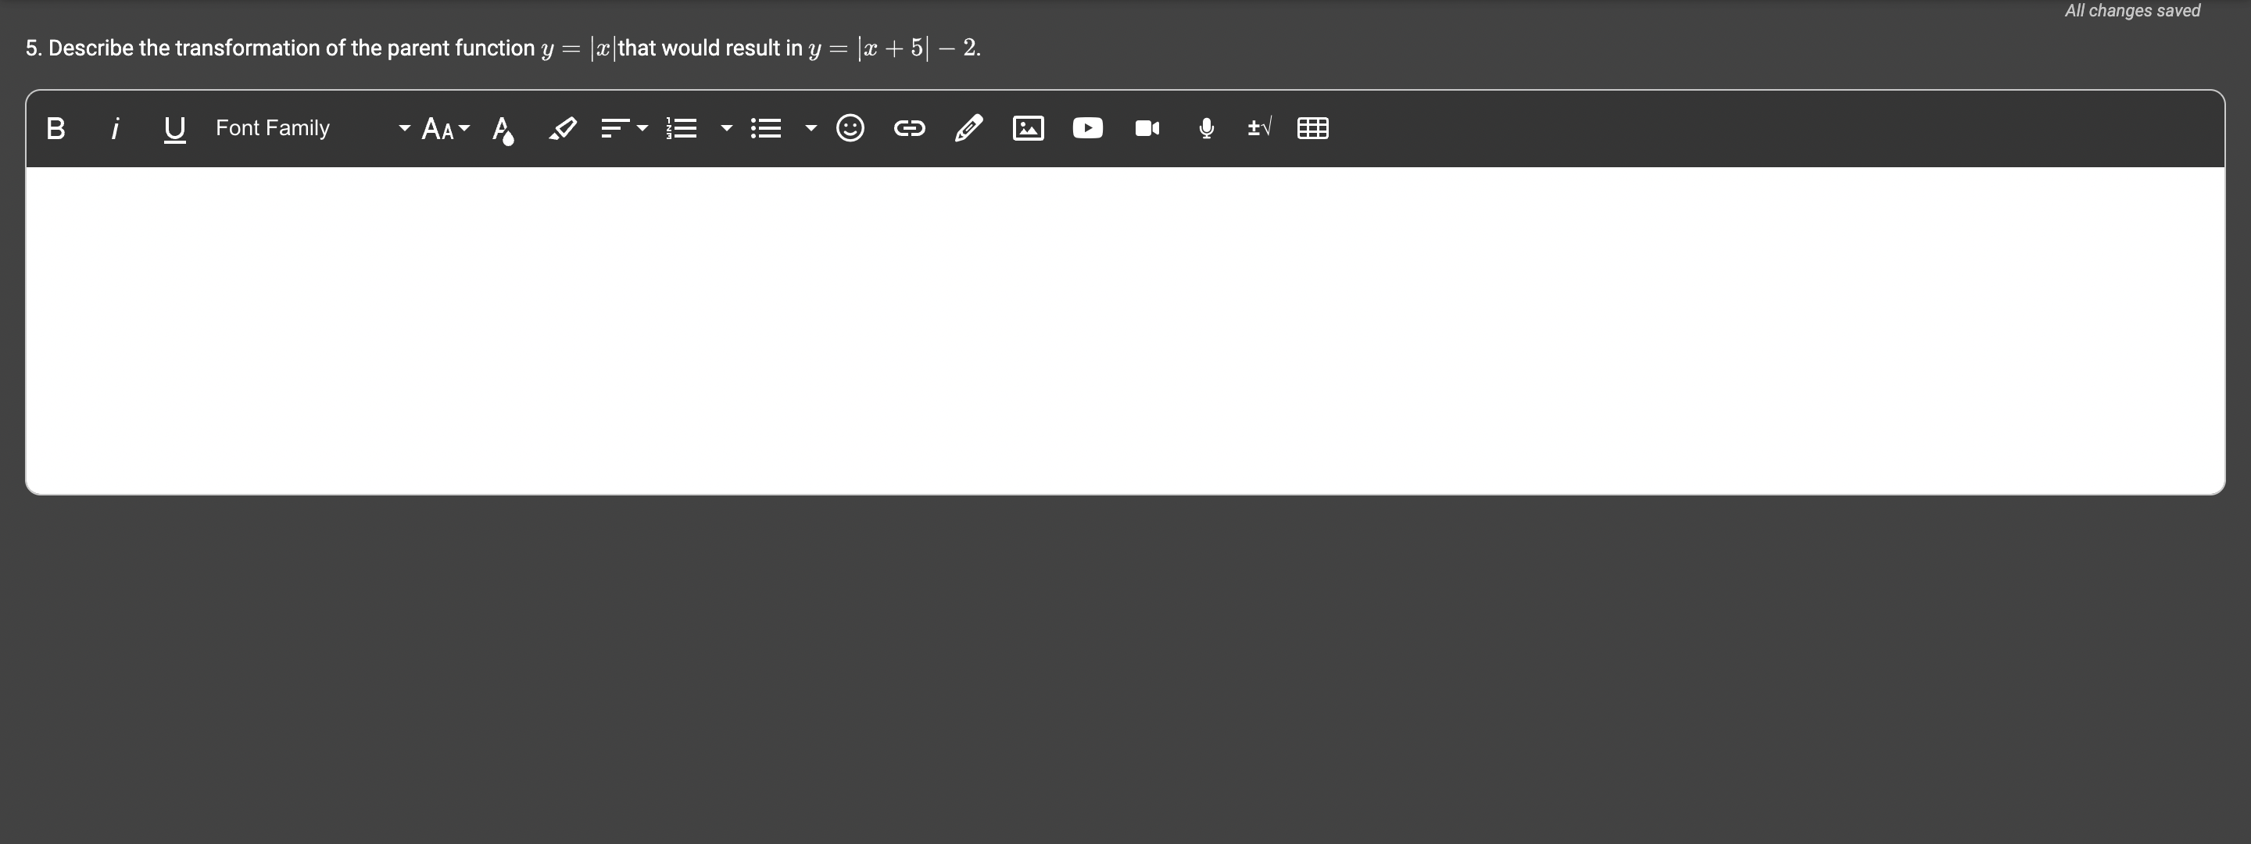Expand numbered list style options

tap(726, 128)
